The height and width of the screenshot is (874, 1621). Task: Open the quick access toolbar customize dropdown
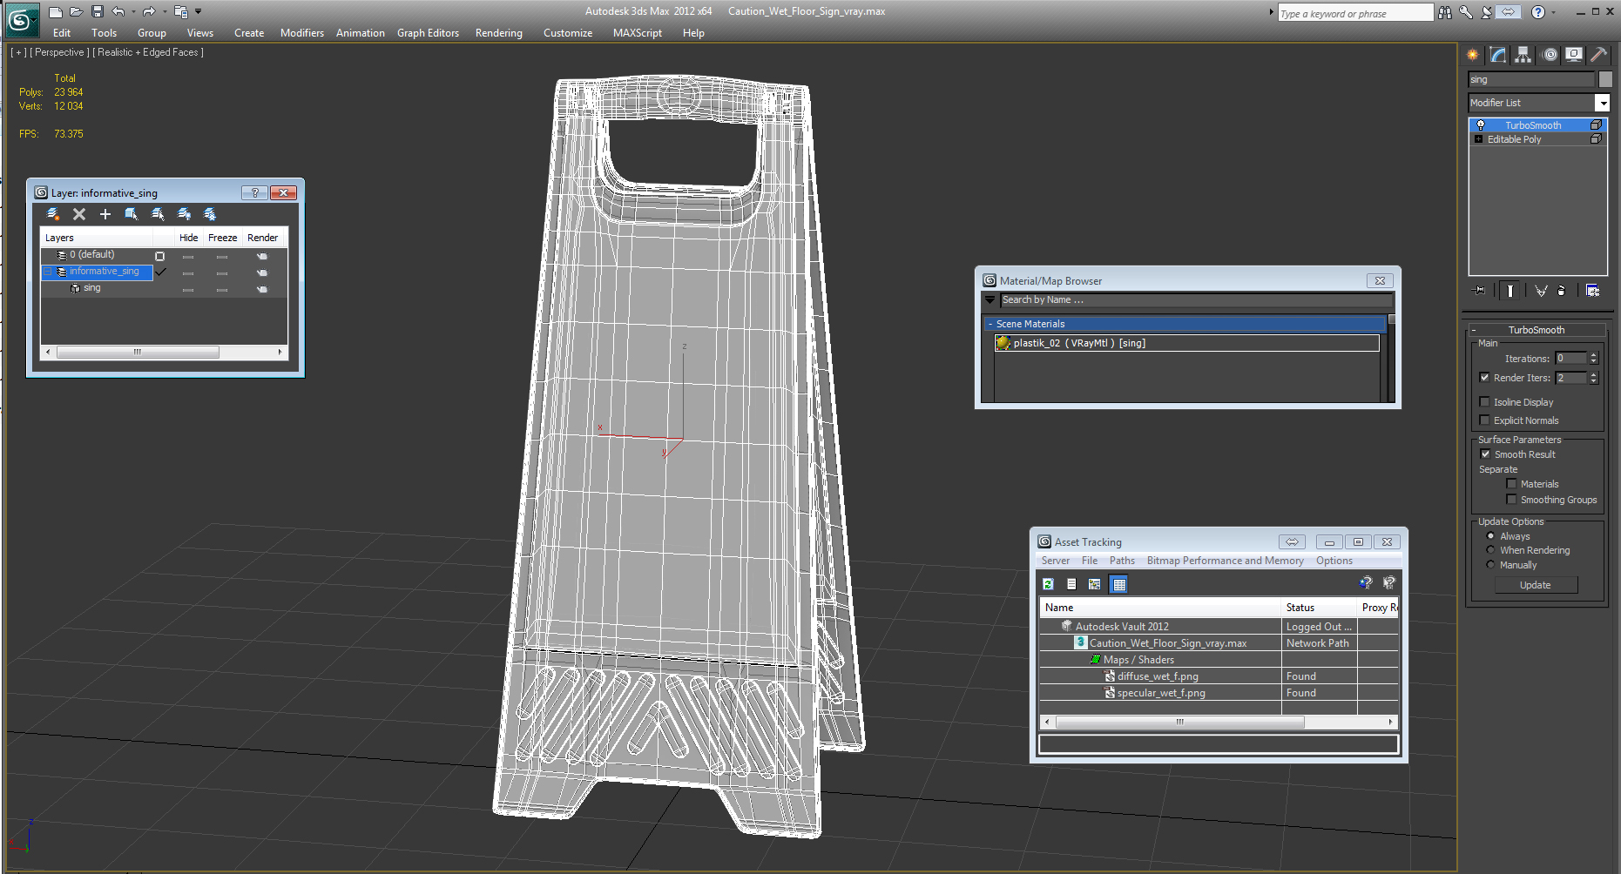[x=199, y=11]
